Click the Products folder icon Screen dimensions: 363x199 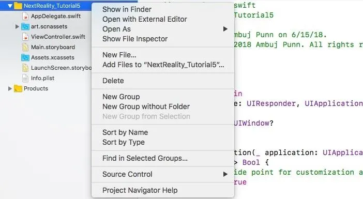coord(18,88)
